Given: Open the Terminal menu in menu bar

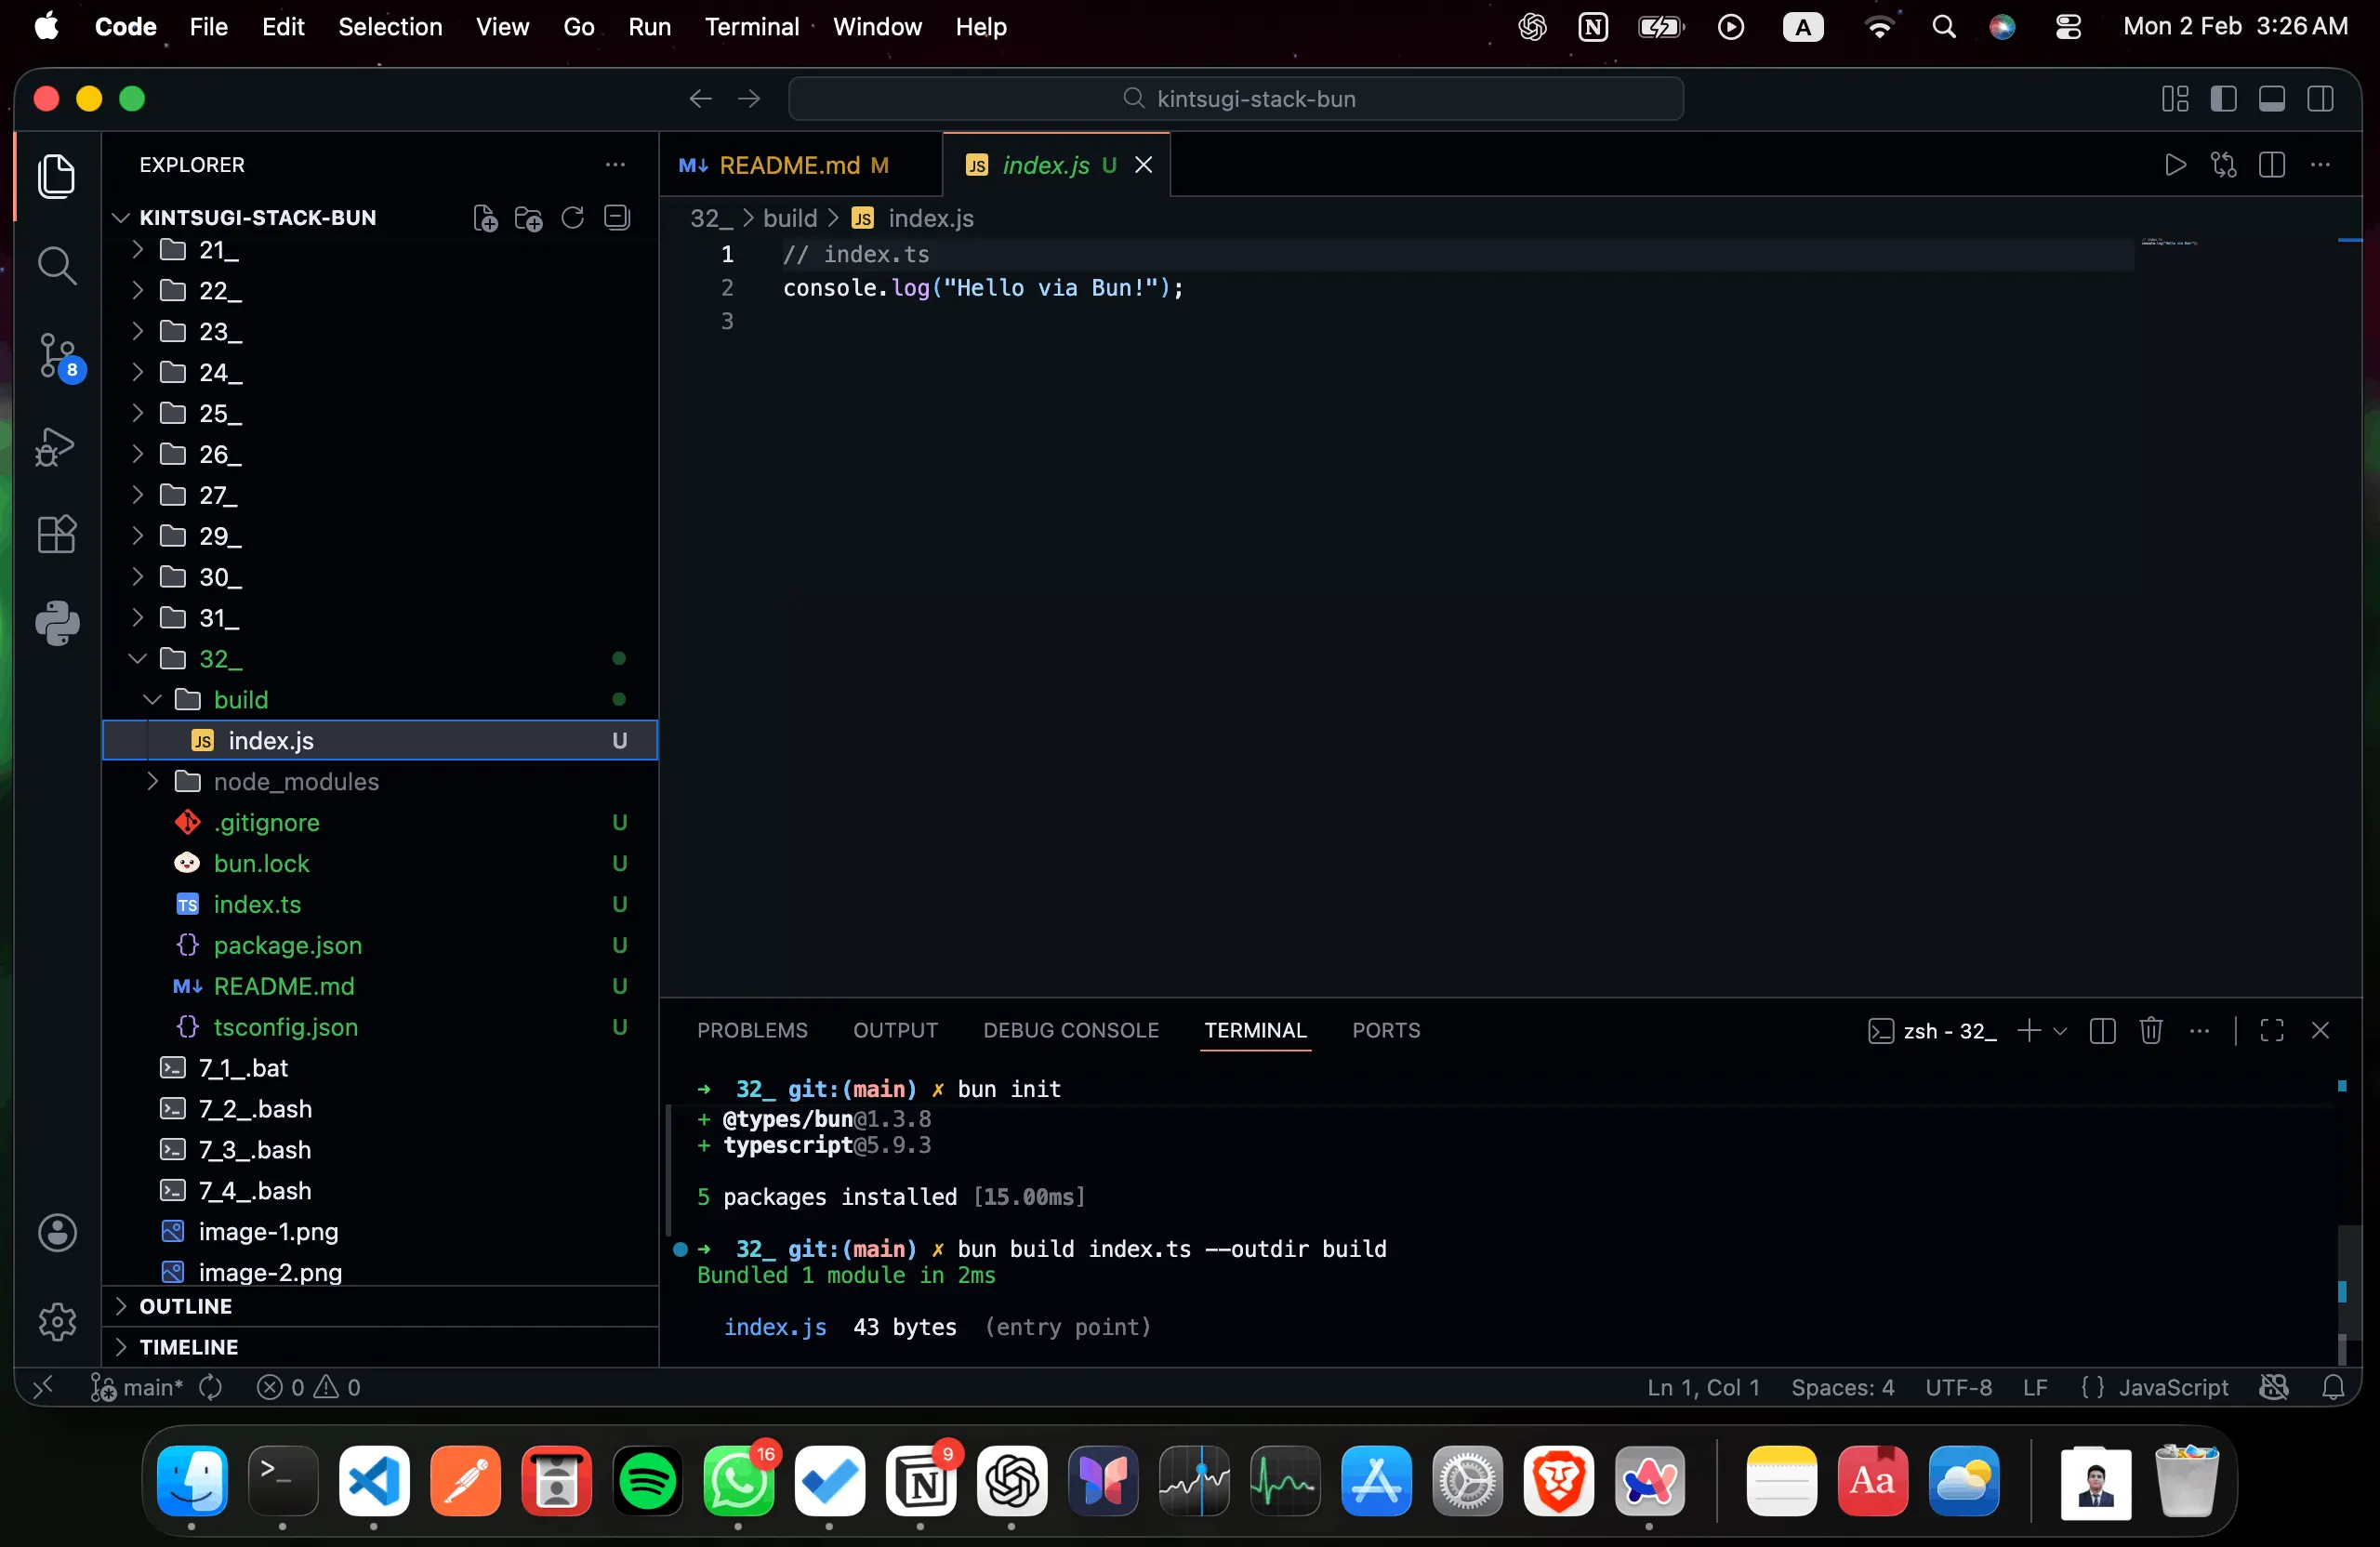Looking at the screenshot, I should pos(751,27).
